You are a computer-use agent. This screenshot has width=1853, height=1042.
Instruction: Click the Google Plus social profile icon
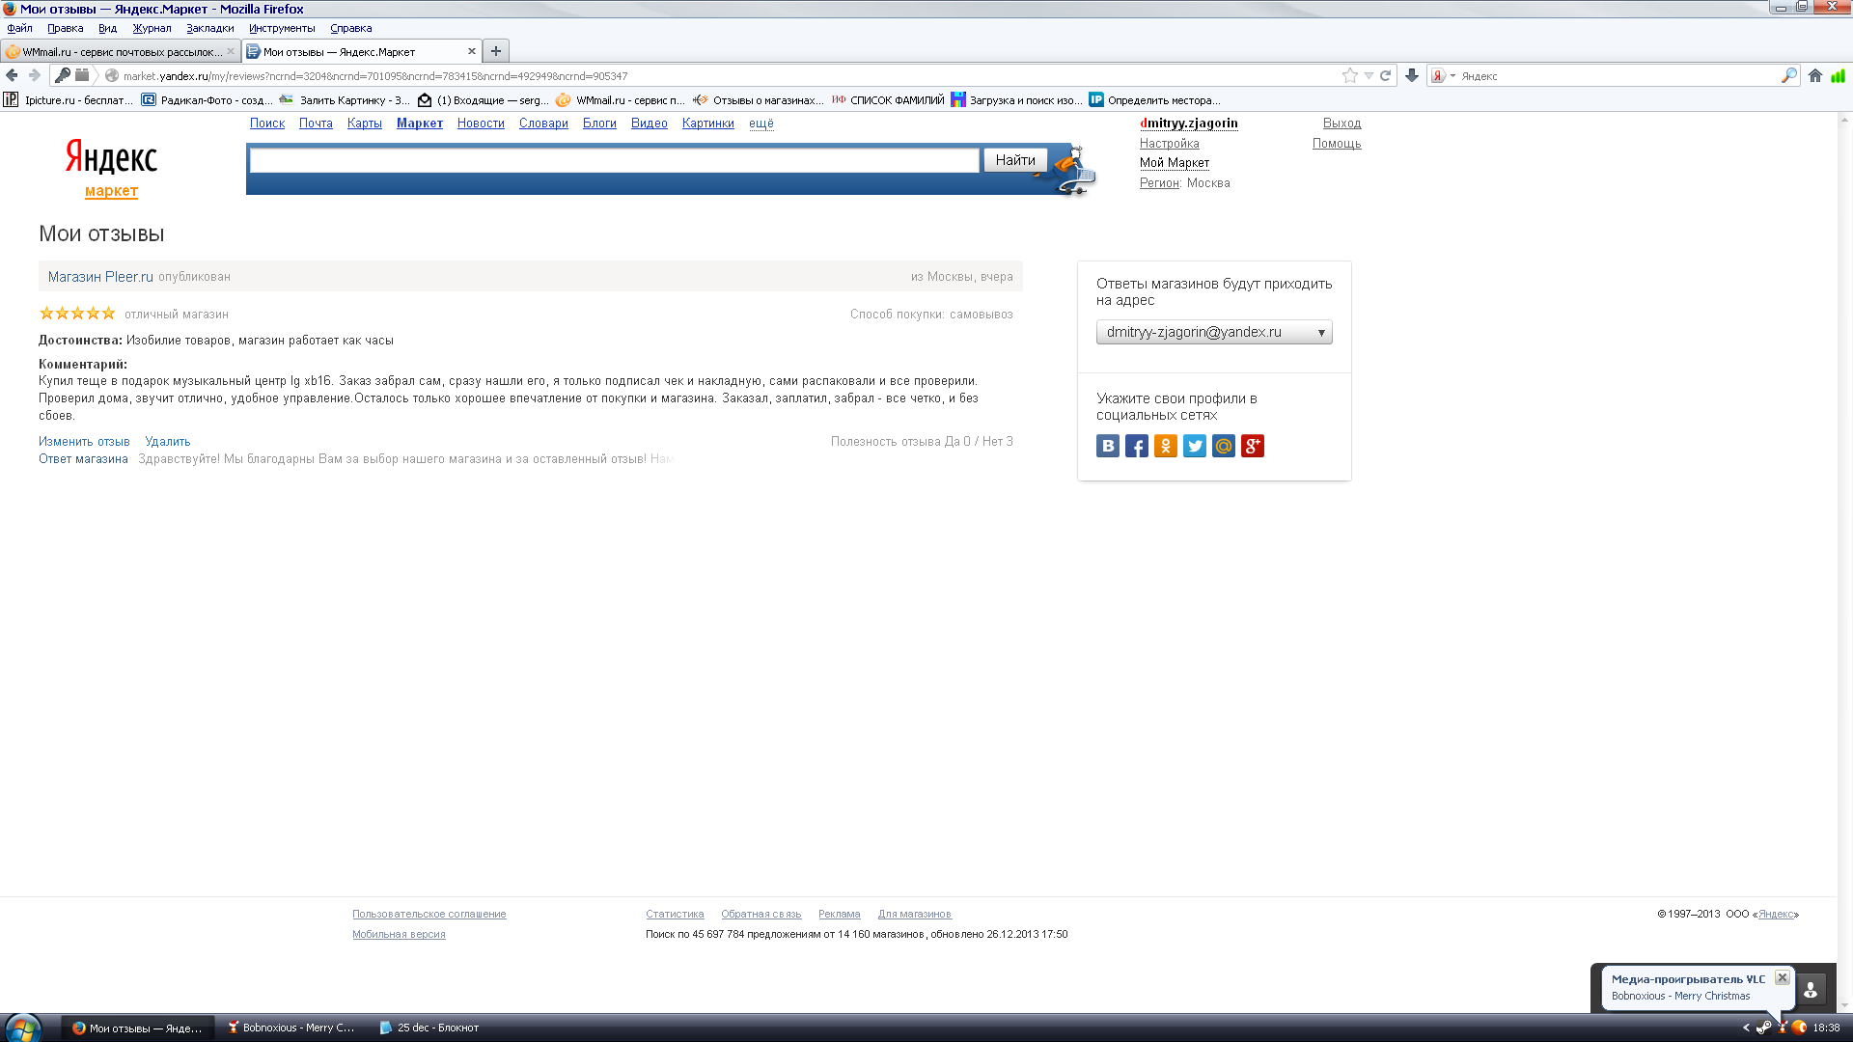pos(1252,446)
